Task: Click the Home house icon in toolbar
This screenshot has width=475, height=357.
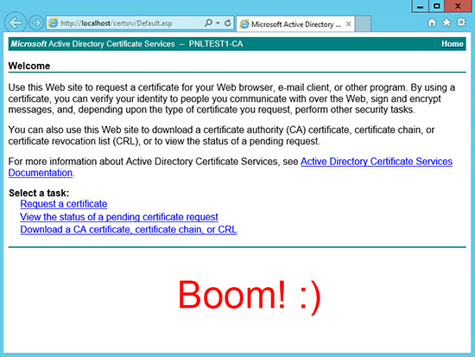Action: tap(432, 22)
